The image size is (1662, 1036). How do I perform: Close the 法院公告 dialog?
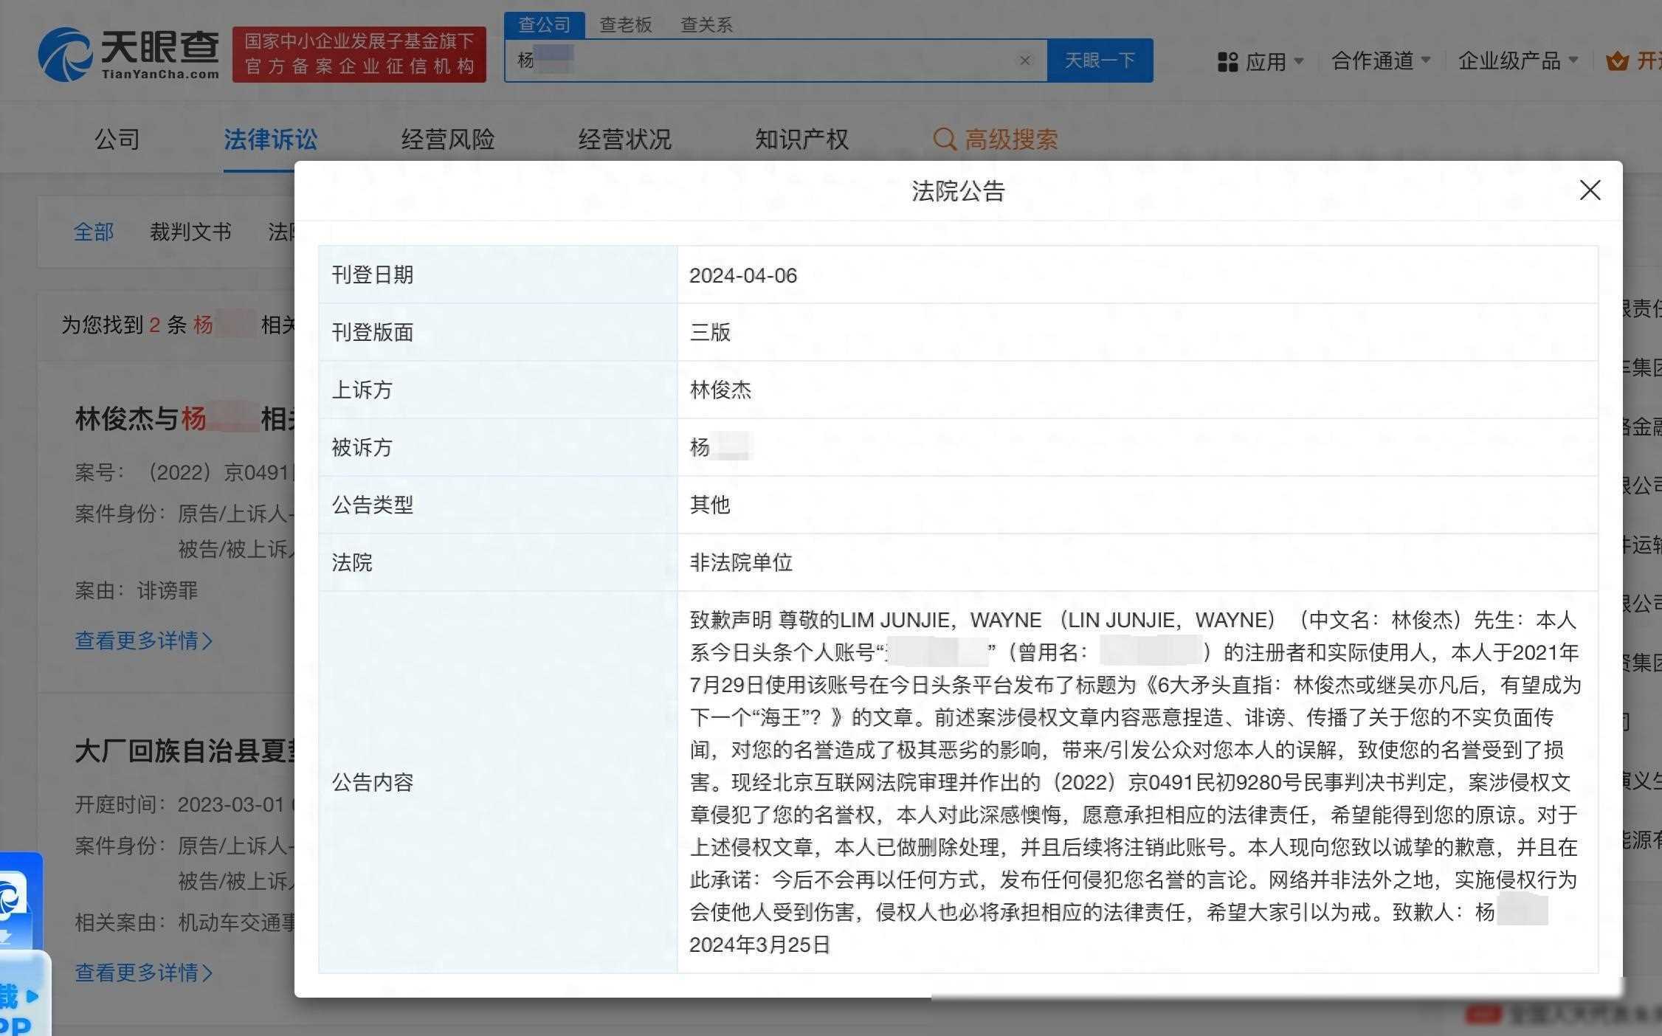coord(1590,190)
